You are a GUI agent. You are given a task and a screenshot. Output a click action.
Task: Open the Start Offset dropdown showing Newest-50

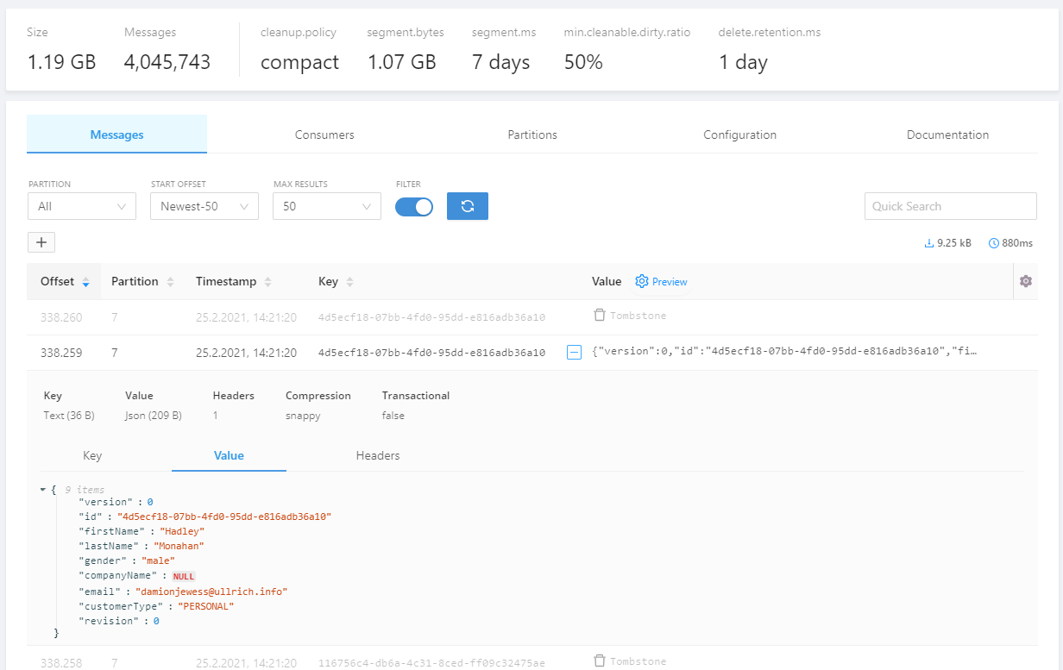pyautogui.click(x=204, y=206)
